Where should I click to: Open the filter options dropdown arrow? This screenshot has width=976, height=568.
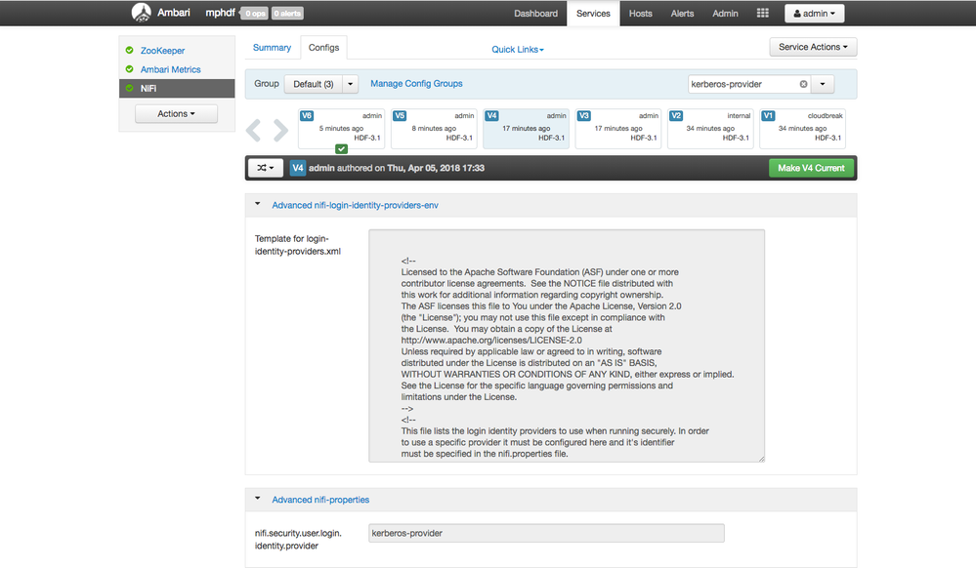pyautogui.click(x=823, y=84)
